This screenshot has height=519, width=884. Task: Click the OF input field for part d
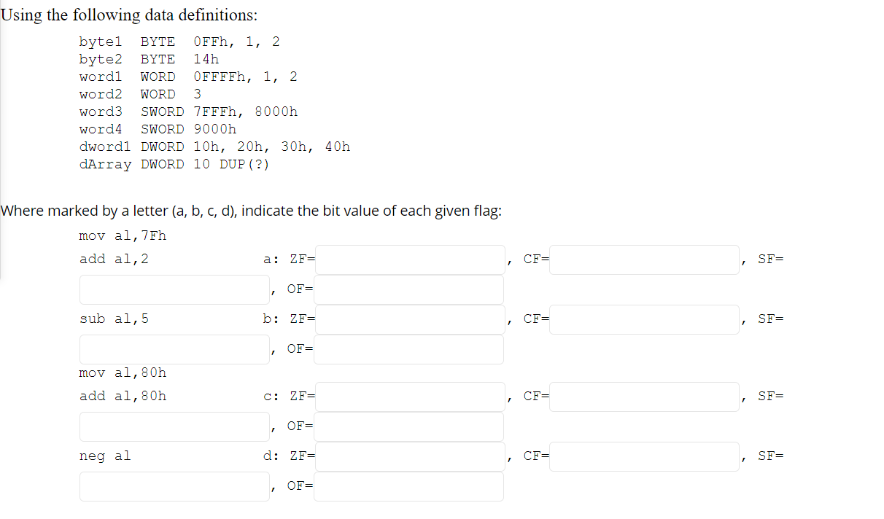click(x=408, y=486)
